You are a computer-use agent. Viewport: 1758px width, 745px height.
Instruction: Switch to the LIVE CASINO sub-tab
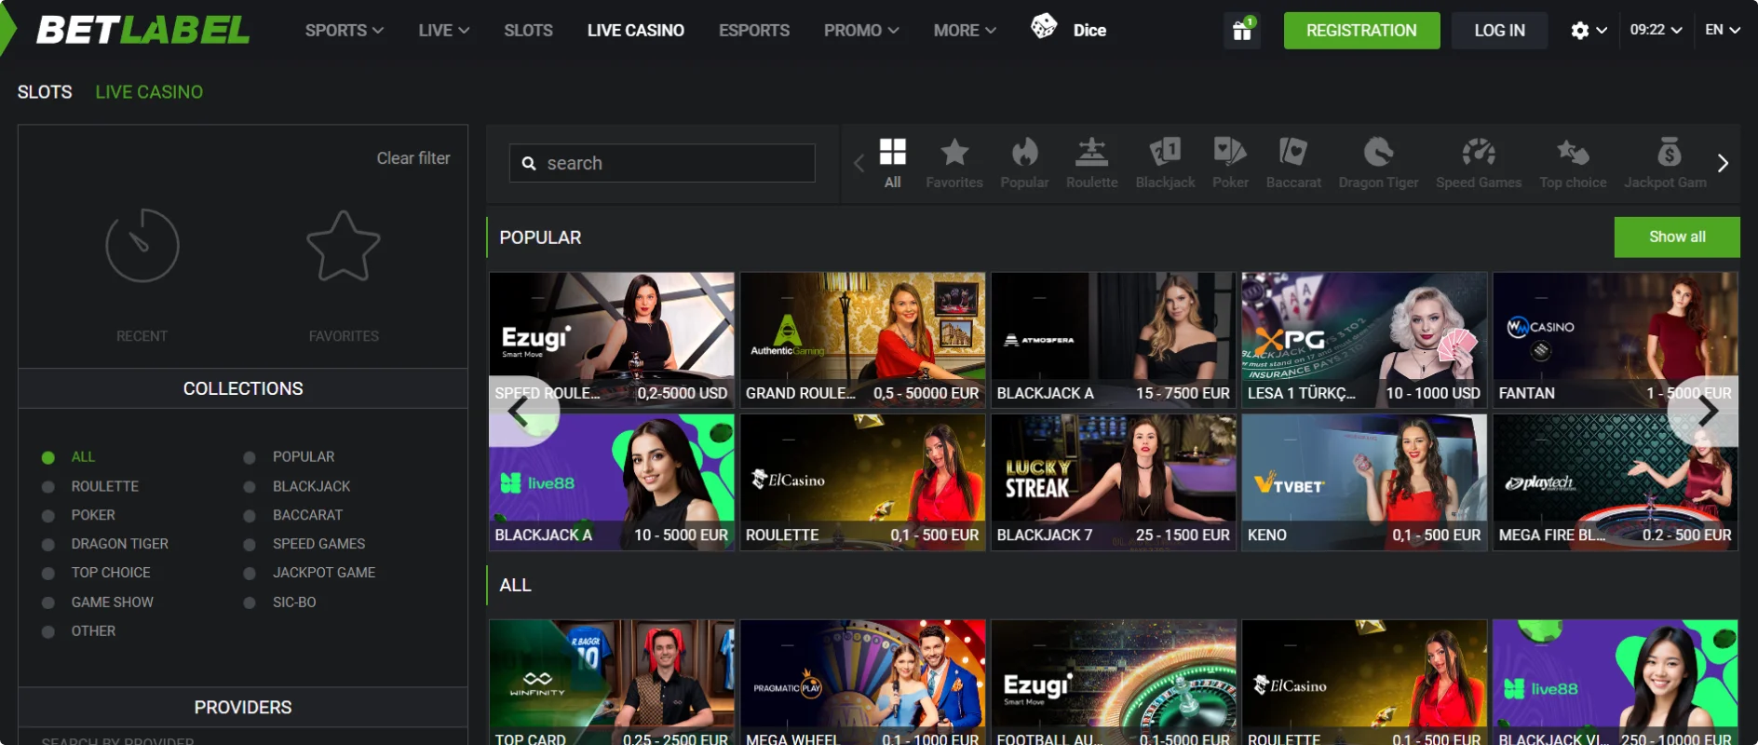click(149, 92)
